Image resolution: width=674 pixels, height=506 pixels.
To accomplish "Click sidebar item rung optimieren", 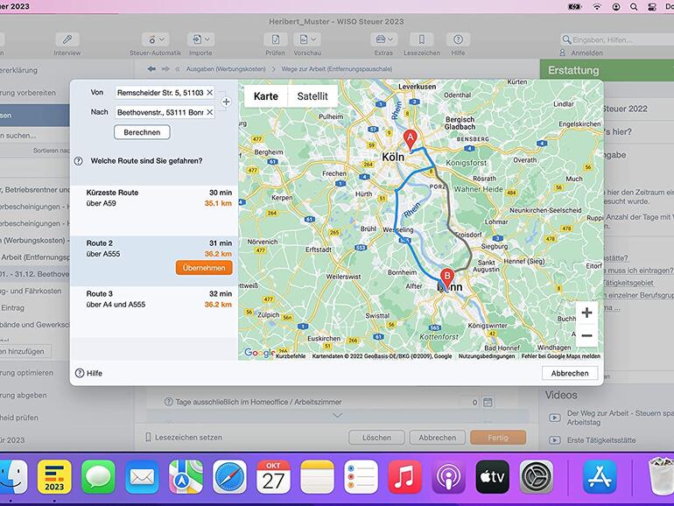I will [x=27, y=373].
